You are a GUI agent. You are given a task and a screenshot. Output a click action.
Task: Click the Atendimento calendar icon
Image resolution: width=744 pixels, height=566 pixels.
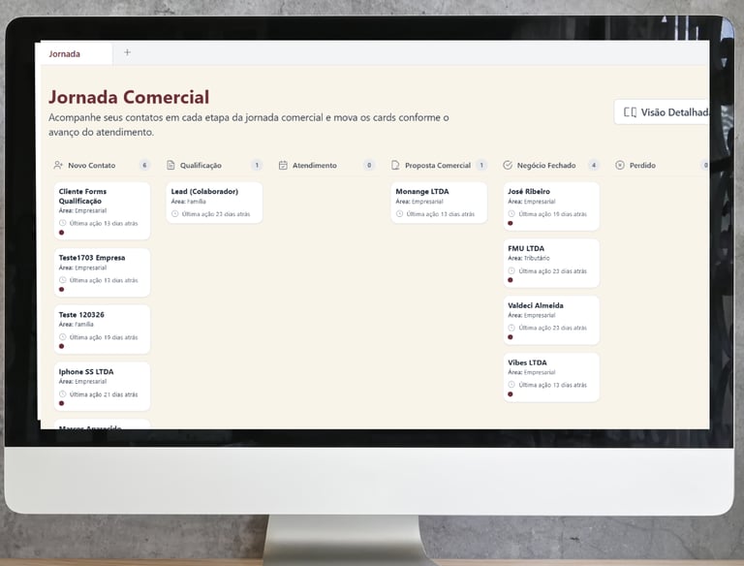[x=283, y=165]
